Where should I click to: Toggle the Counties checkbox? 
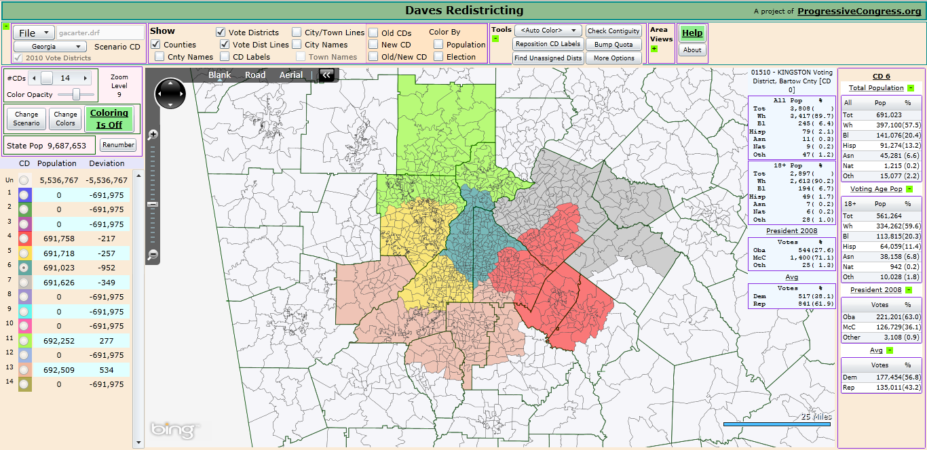click(x=155, y=45)
